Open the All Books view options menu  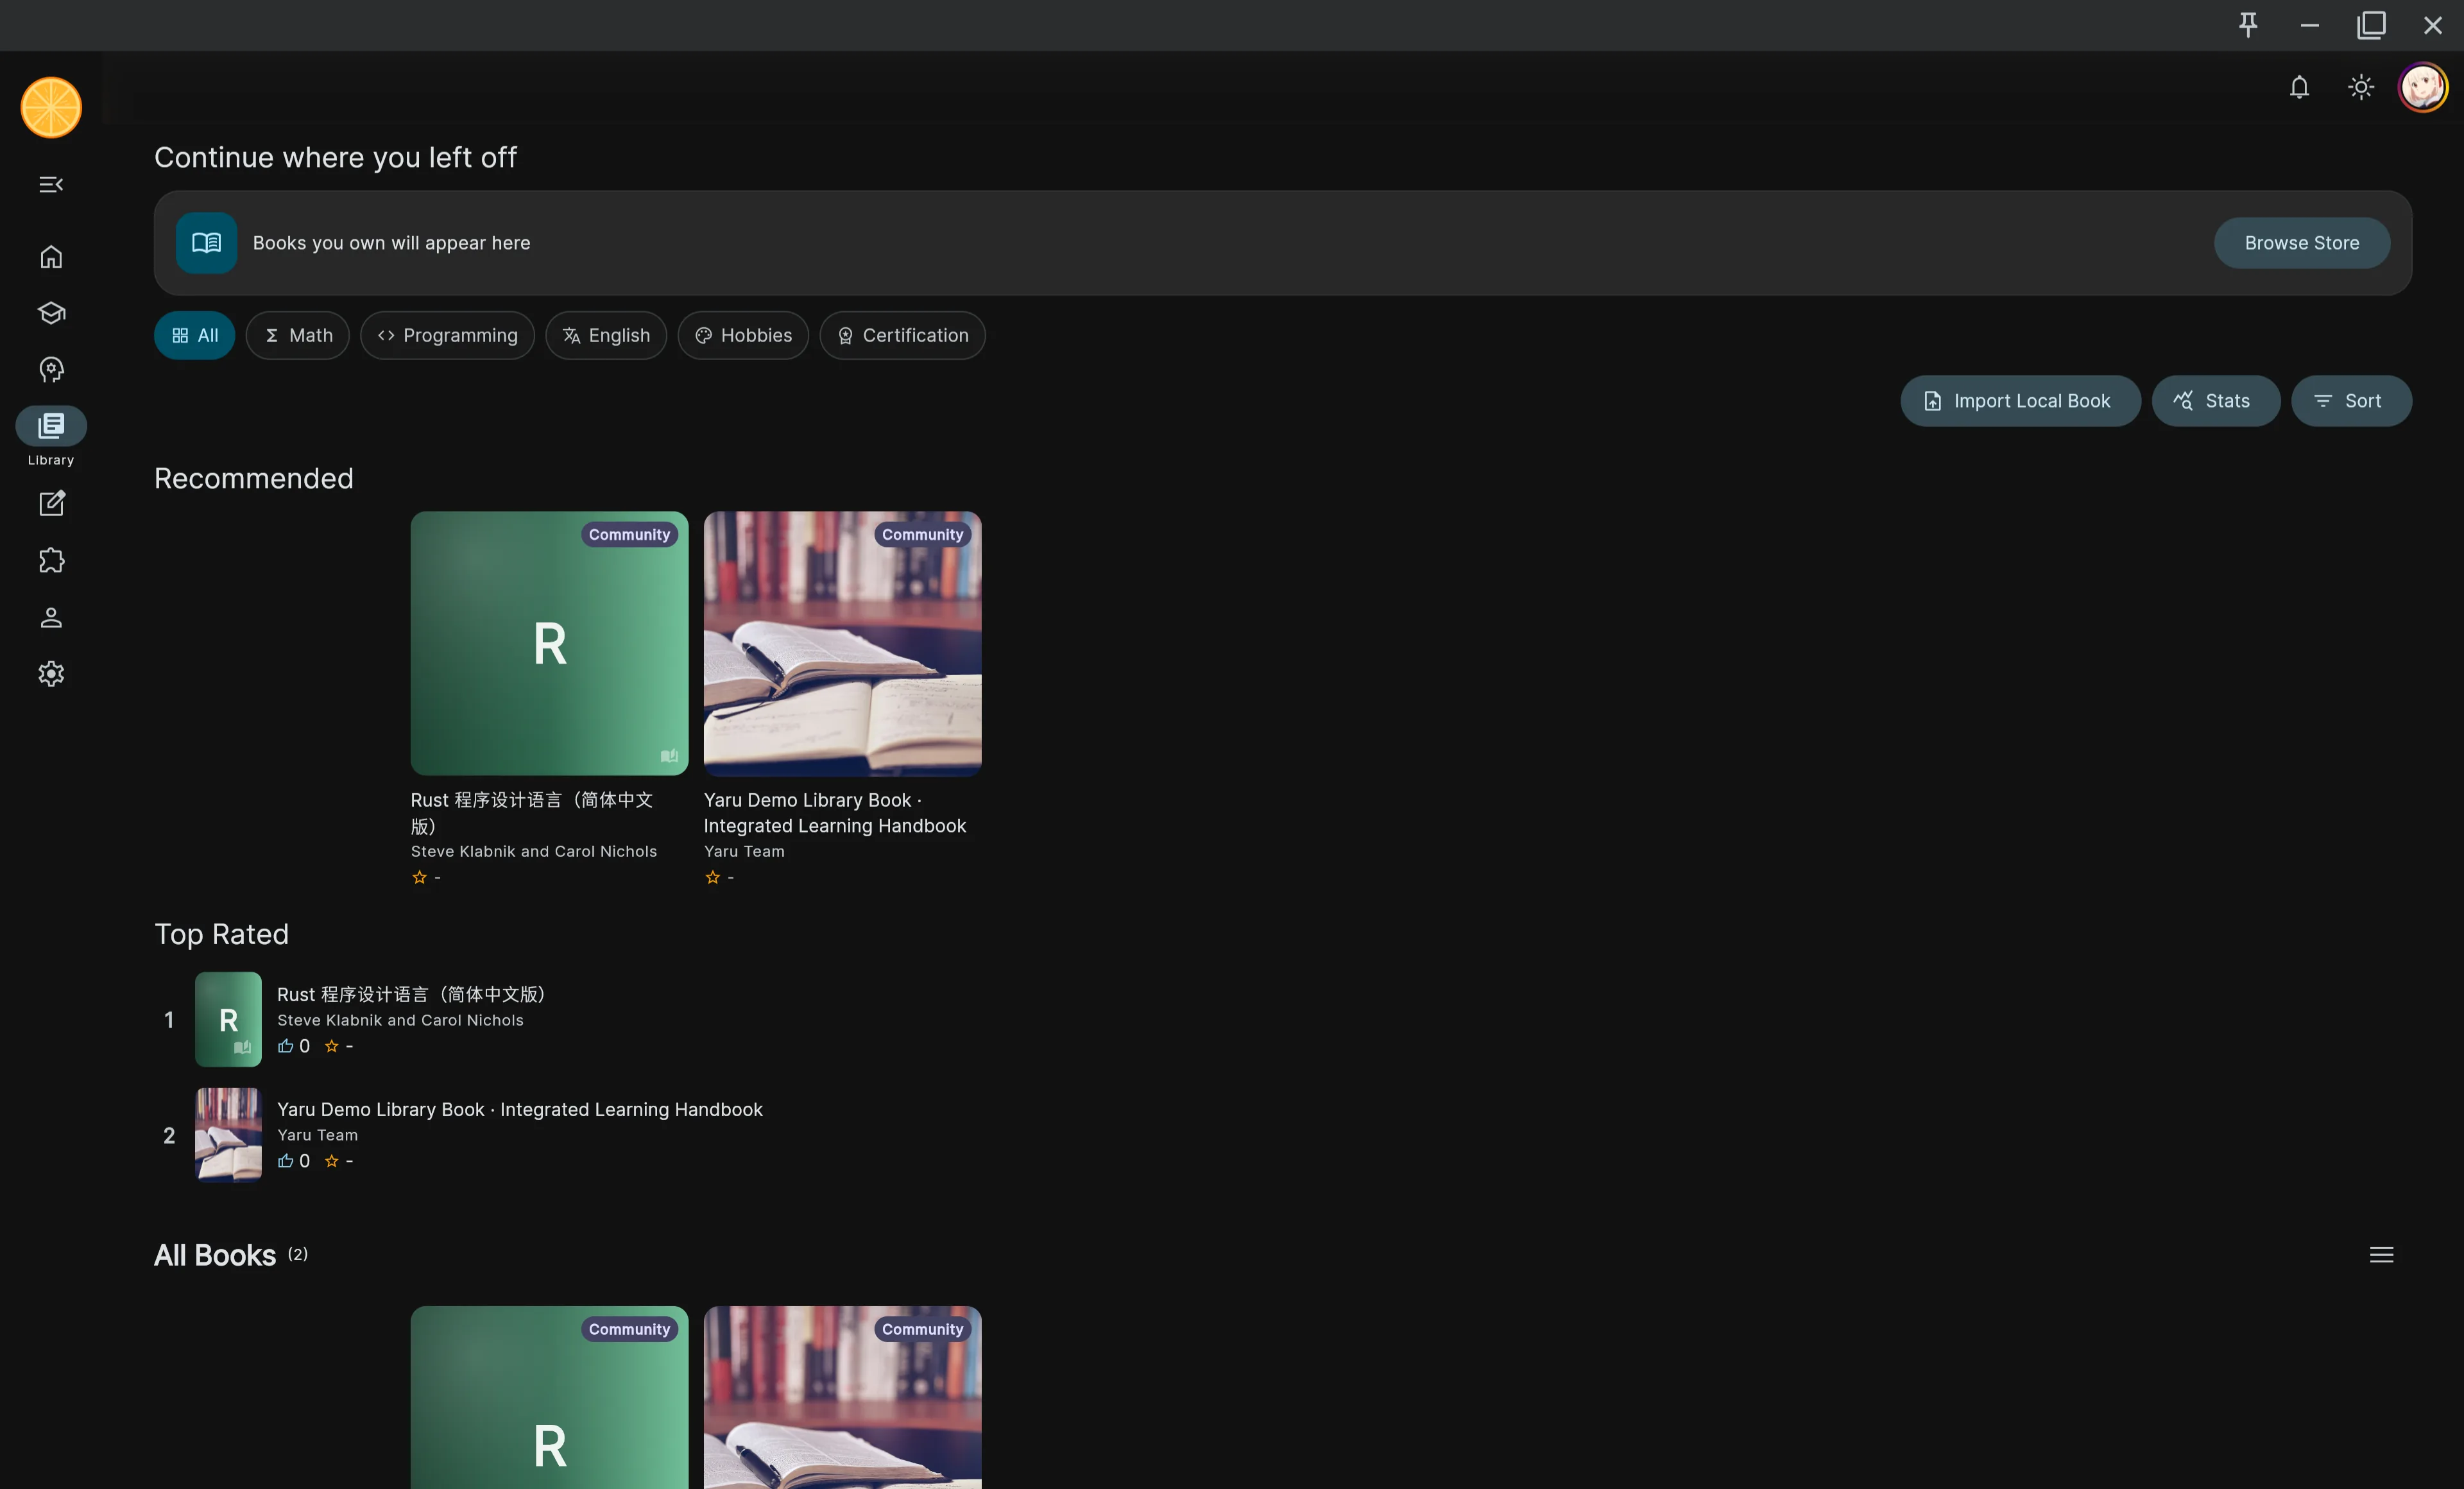coord(2382,1254)
